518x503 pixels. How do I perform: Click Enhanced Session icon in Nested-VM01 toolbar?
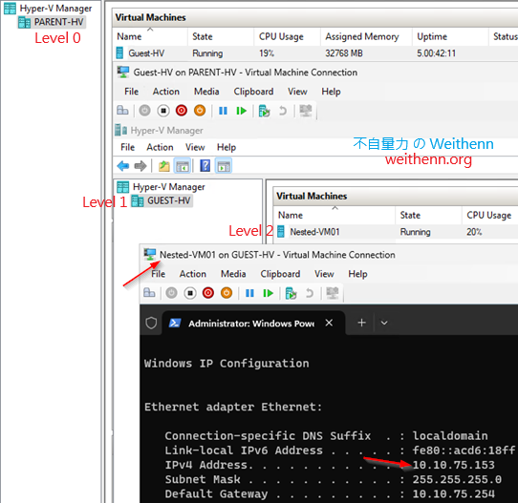click(333, 293)
